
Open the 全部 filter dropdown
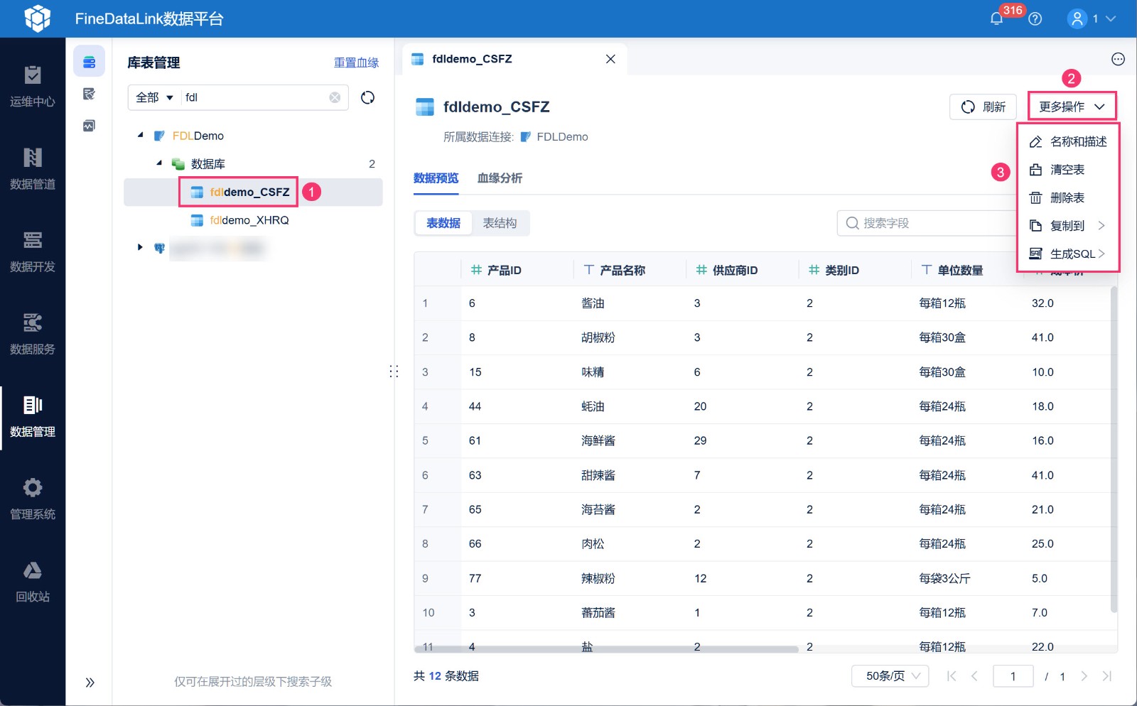[154, 97]
